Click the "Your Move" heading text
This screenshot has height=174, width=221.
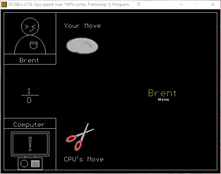coord(82,26)
